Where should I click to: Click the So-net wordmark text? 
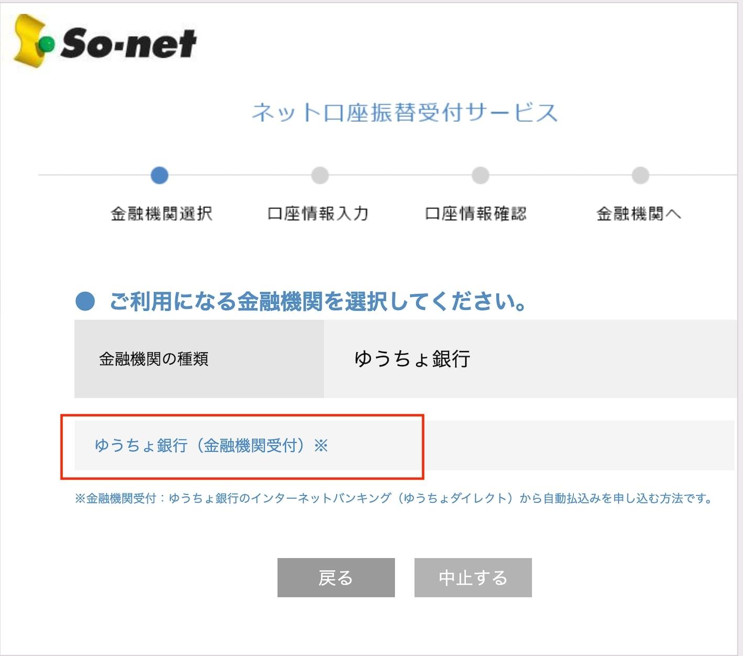pyautogui.click(x=128, y=43)
